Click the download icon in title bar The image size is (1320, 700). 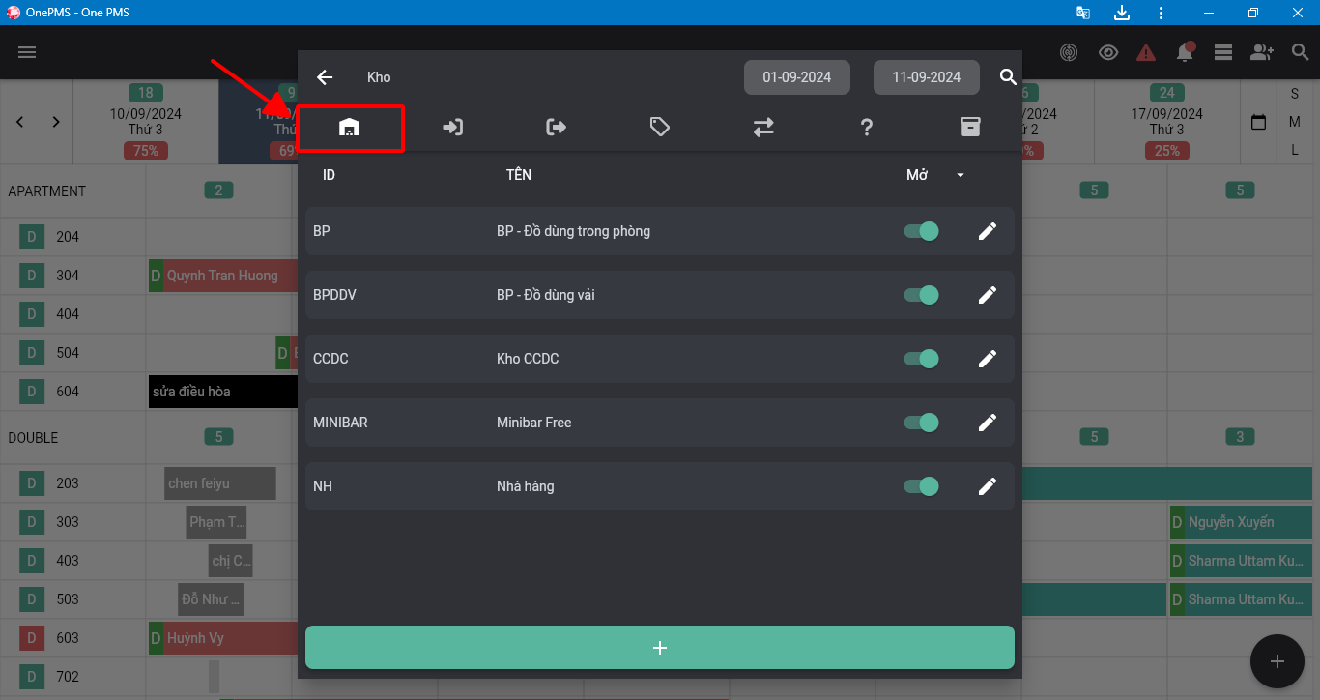point(1122,13)
